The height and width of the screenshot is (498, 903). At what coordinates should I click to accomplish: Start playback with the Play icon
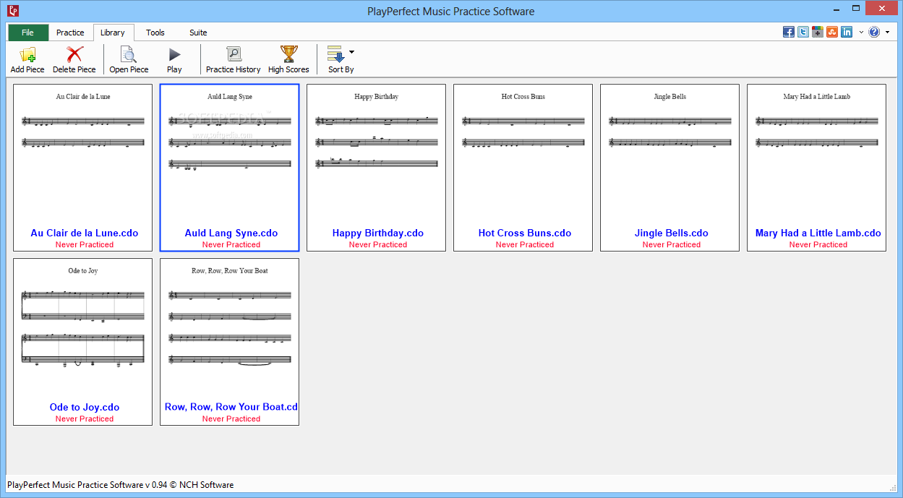[174, 55]
